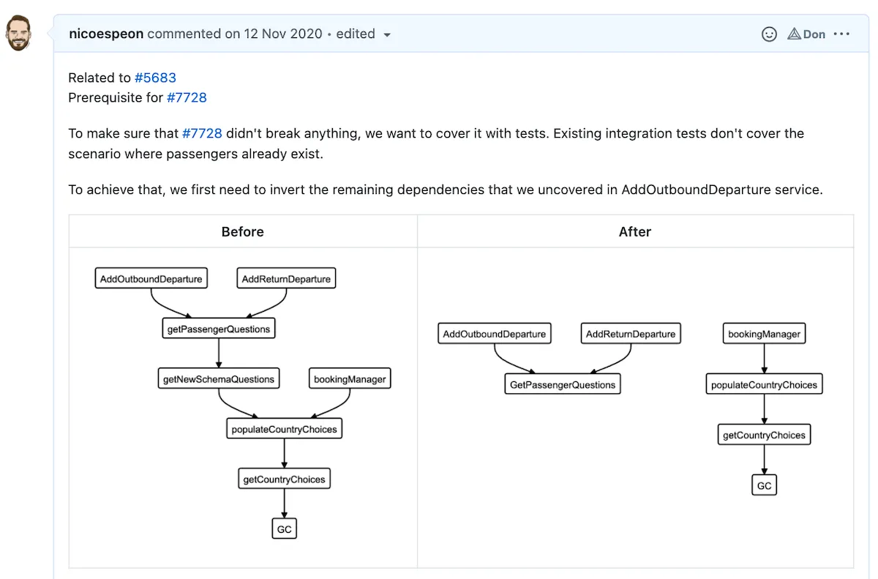
Task: Open issue #7728 in the prerequisite line
Action: 187,97
